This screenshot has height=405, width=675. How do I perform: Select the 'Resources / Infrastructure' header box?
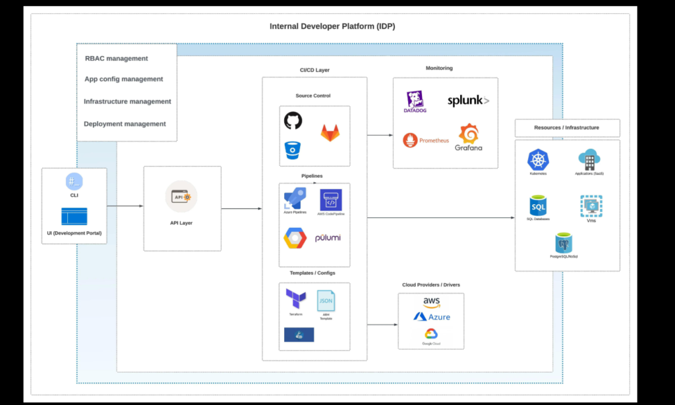click(x=568, y=128)
